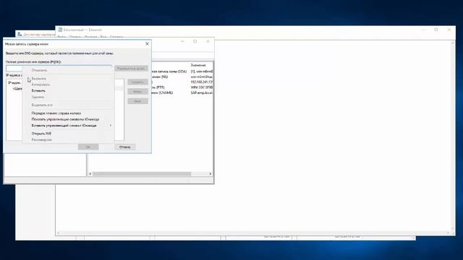Click the OK button in the dialog
463x260 pixels.
pyautogui.click(x=88, y=147)
